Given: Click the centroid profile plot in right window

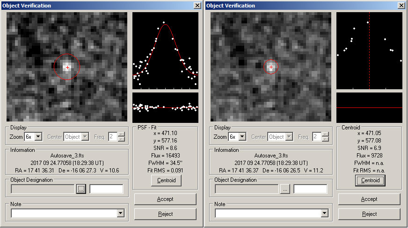Looking at the screenshot, I should click(x=369, y=50).
